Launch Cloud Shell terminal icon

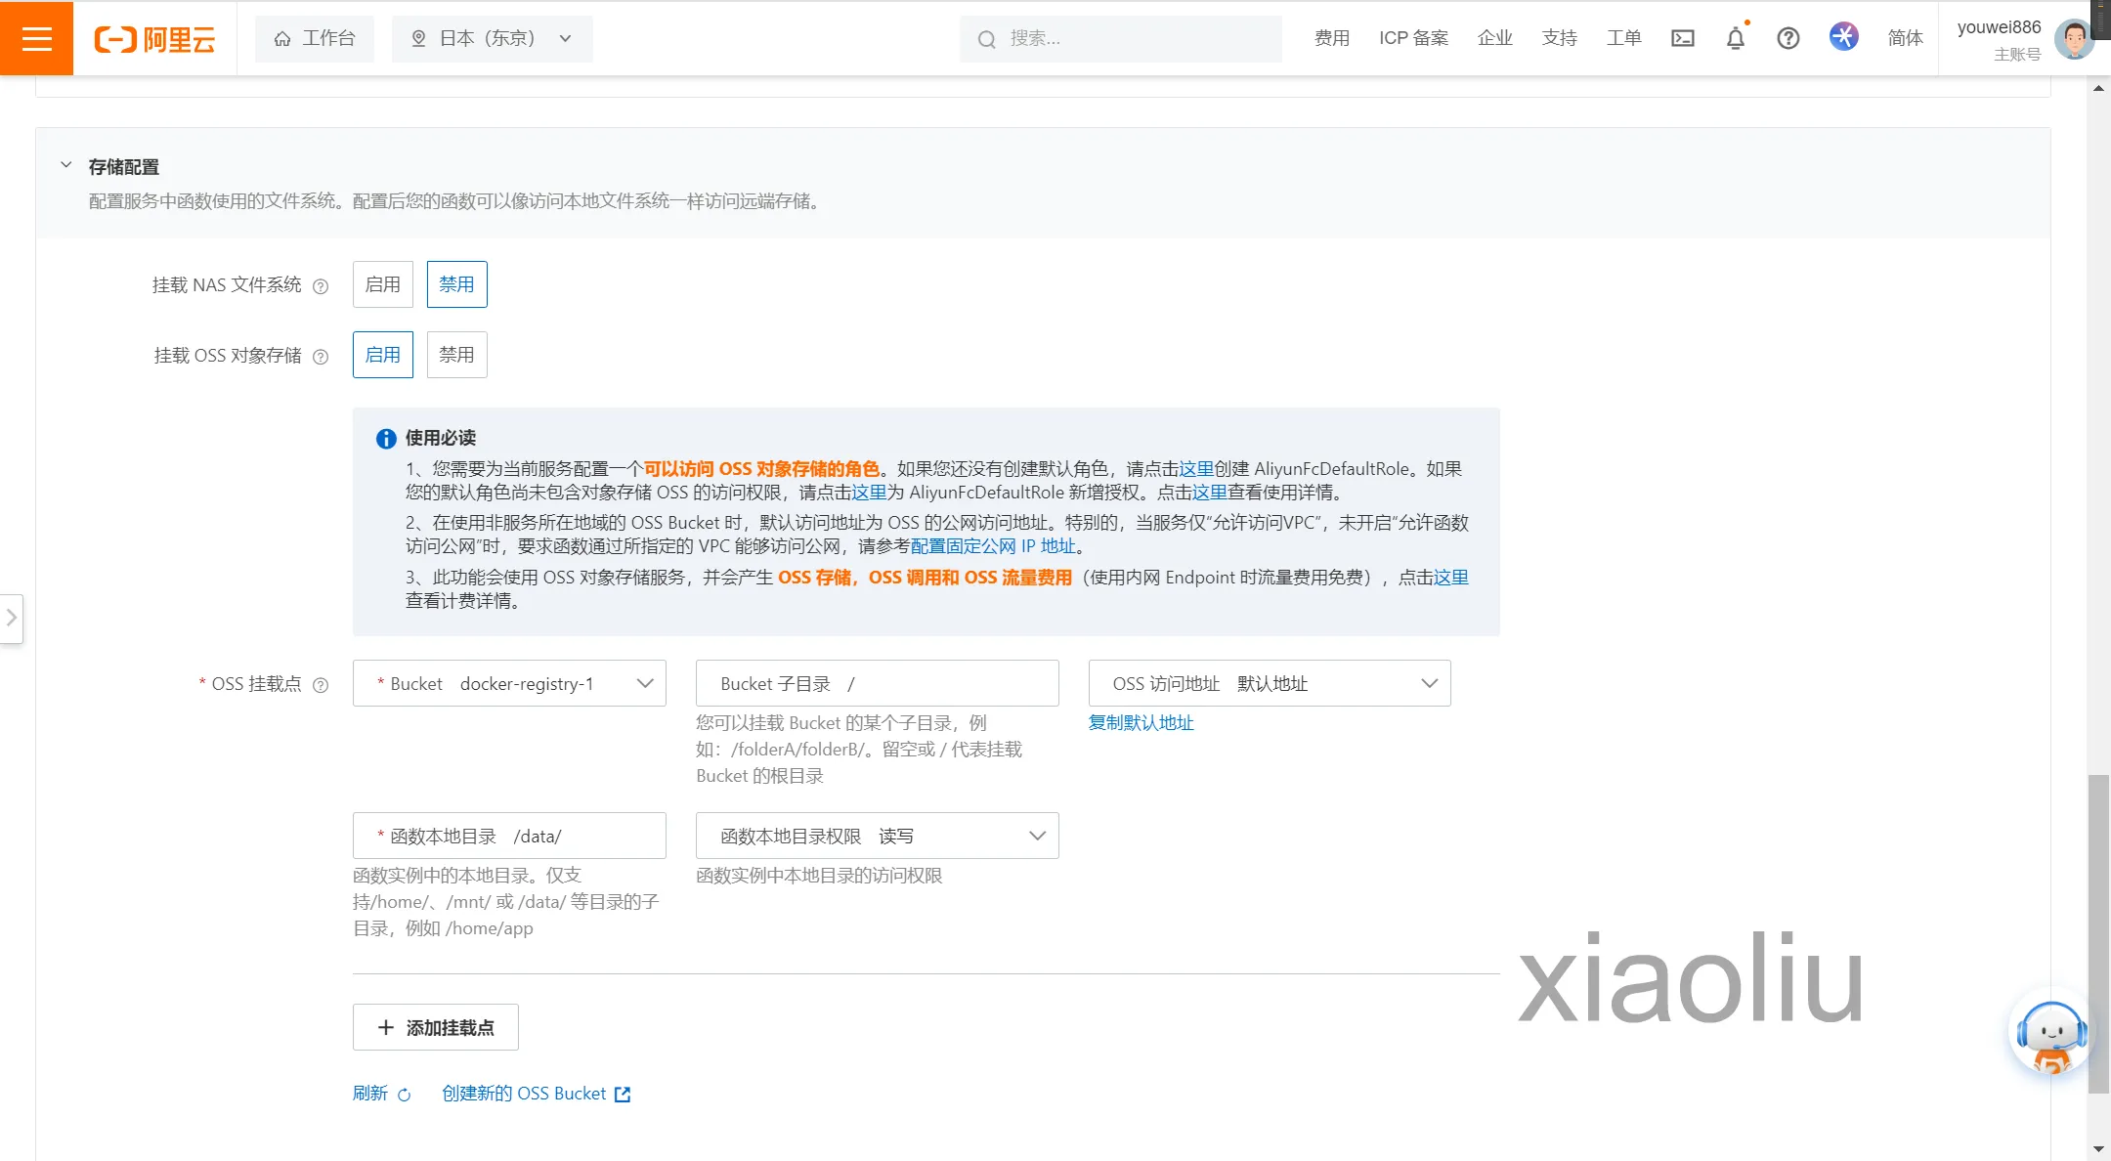pyautogui.click(x=1682, y=38)
